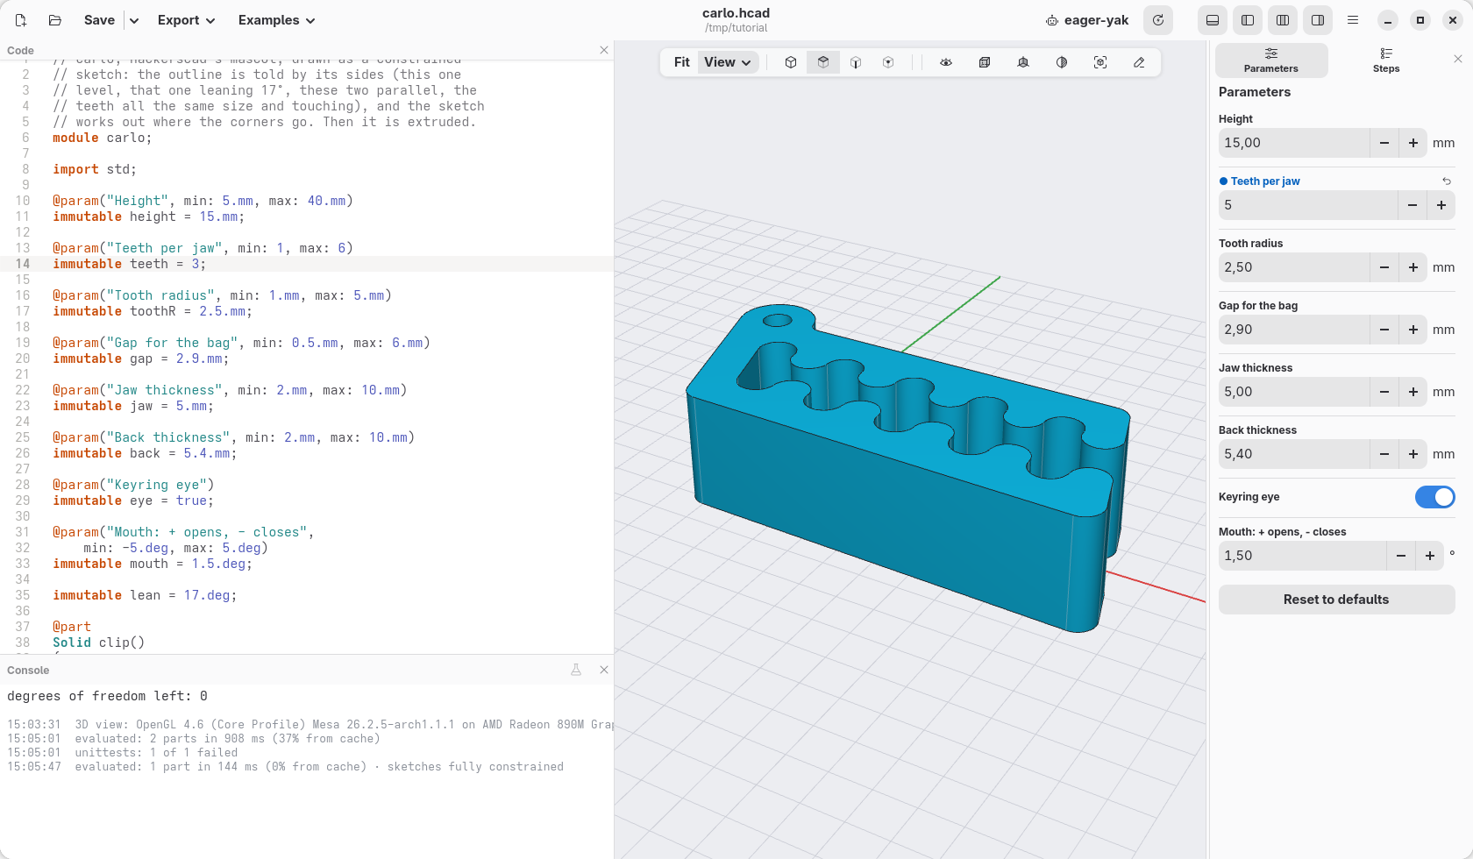This screenshot has width=1473, height=859.
Task: Close the Code panel
Action: [604, 50]
